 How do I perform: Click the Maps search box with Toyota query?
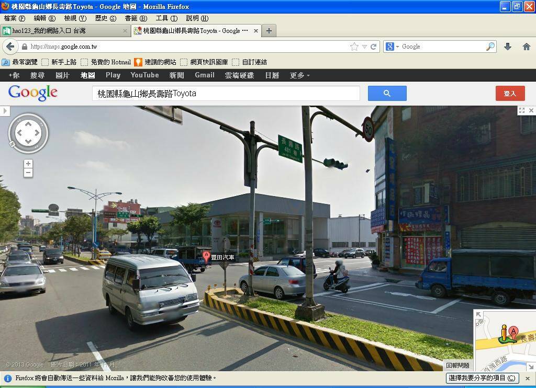click(226, 93)
